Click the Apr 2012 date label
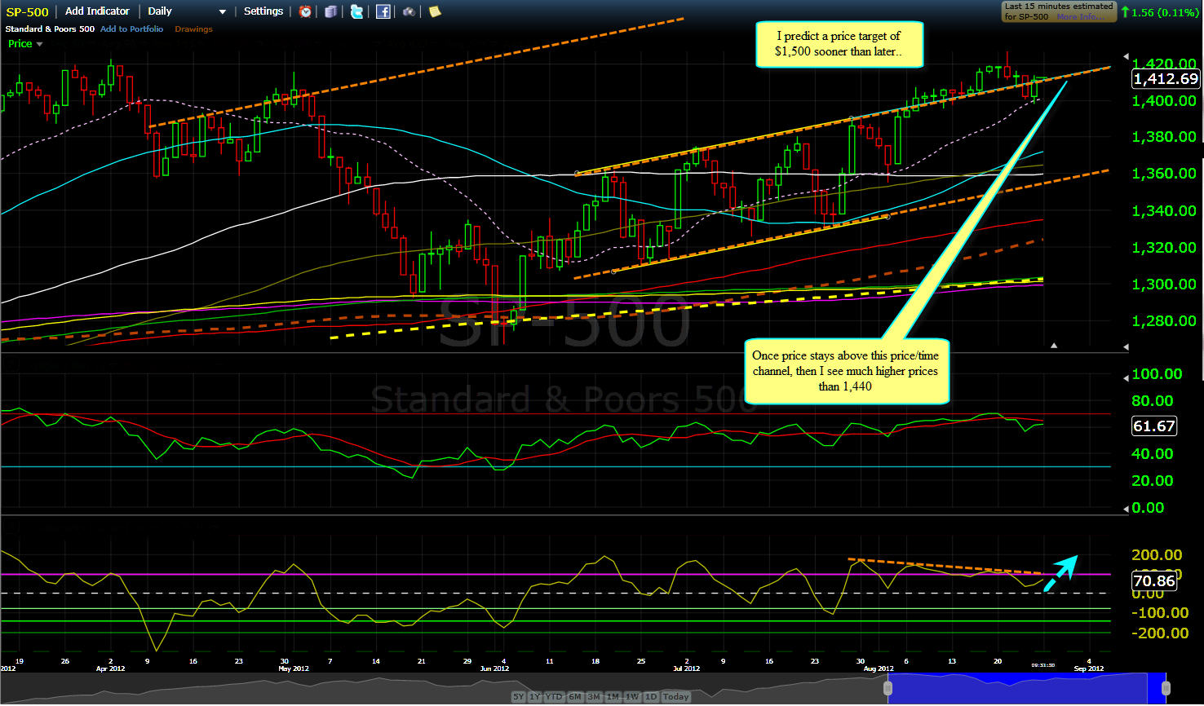The width and height of the screenshot is (1204, 706). tap(110, 668)
